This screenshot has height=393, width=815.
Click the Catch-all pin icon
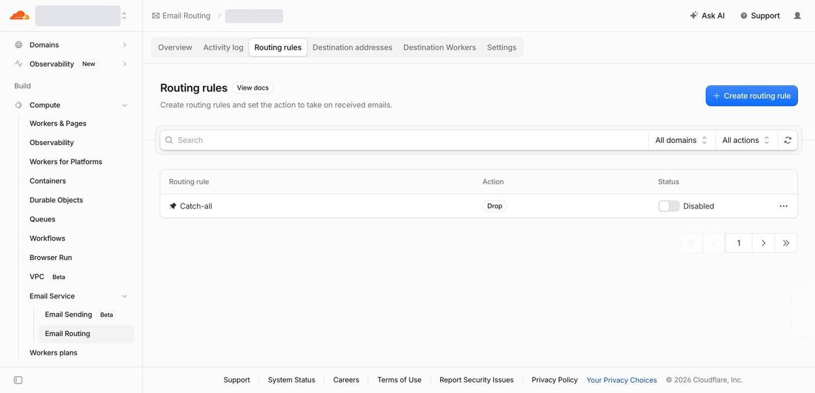coord(173,206)
